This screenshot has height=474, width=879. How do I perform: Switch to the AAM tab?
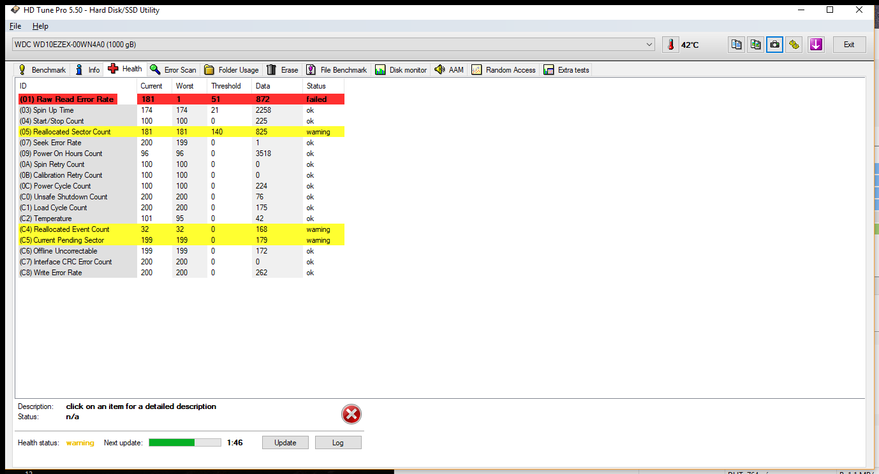coord(450,70)
